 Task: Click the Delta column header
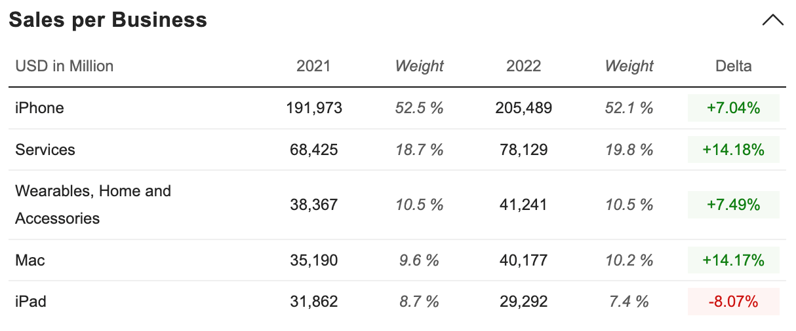[x=733, y=66]
